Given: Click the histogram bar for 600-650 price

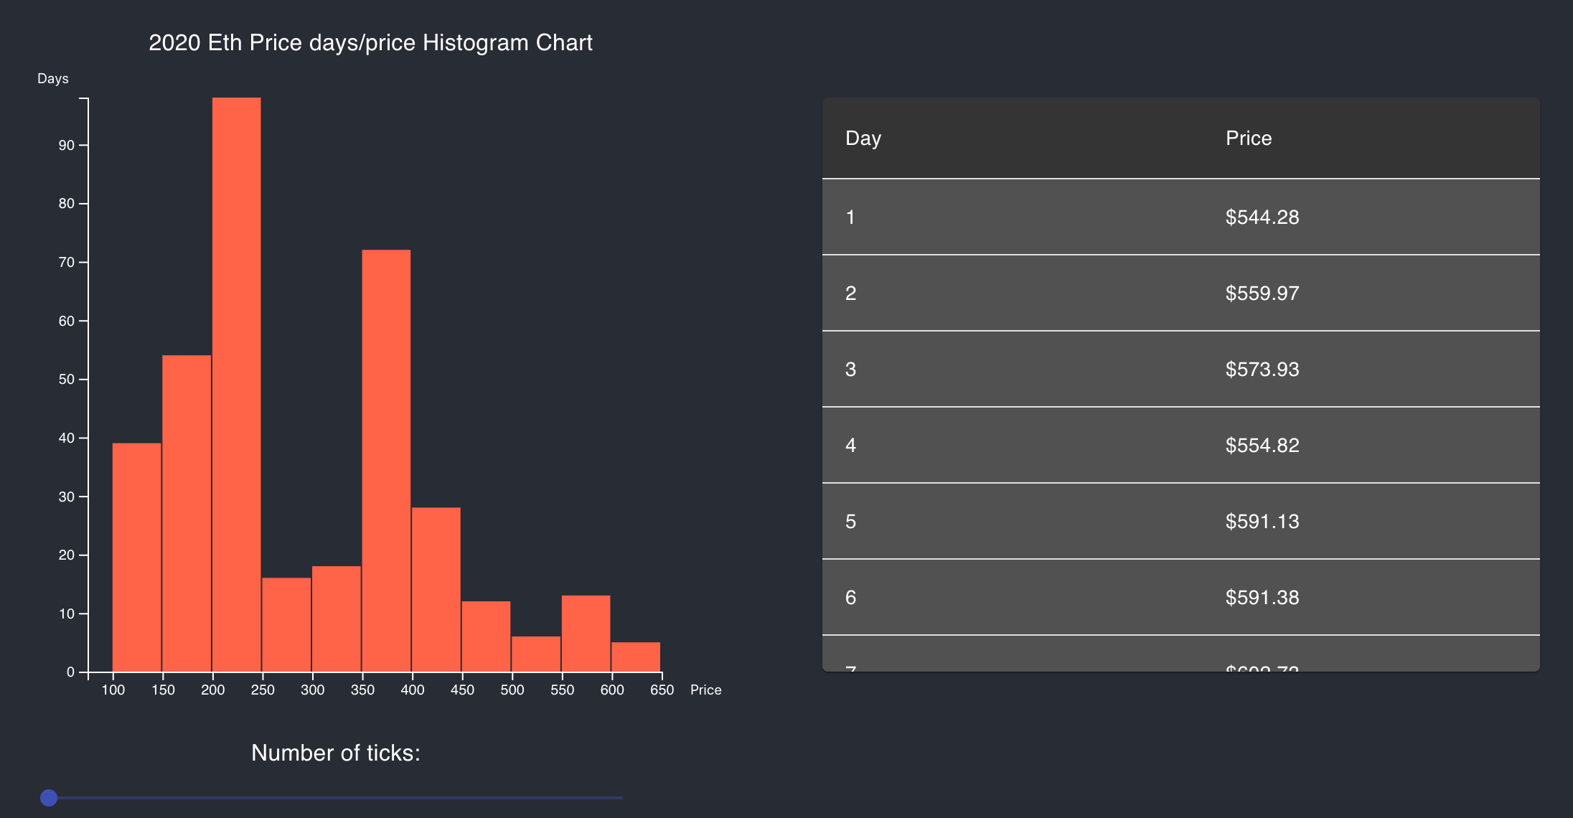Looking at the screenshot, I should [636, 657].
